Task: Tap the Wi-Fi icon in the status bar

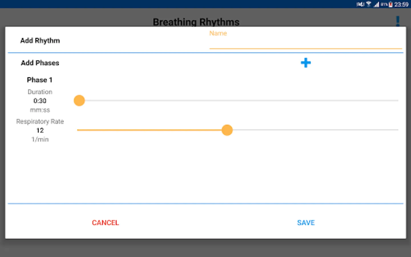Action: (368, 4)
